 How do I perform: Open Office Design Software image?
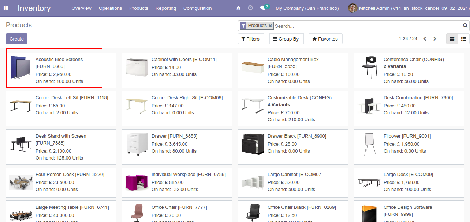[369, 214]
